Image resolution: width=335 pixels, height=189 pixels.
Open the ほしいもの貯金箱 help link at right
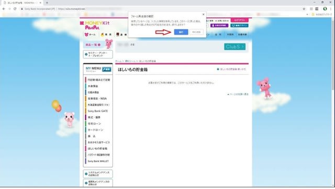(x=231, y=69)
